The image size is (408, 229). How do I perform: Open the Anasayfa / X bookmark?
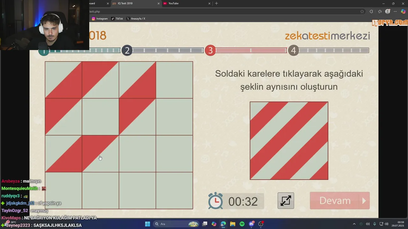[x=136, y=19]
